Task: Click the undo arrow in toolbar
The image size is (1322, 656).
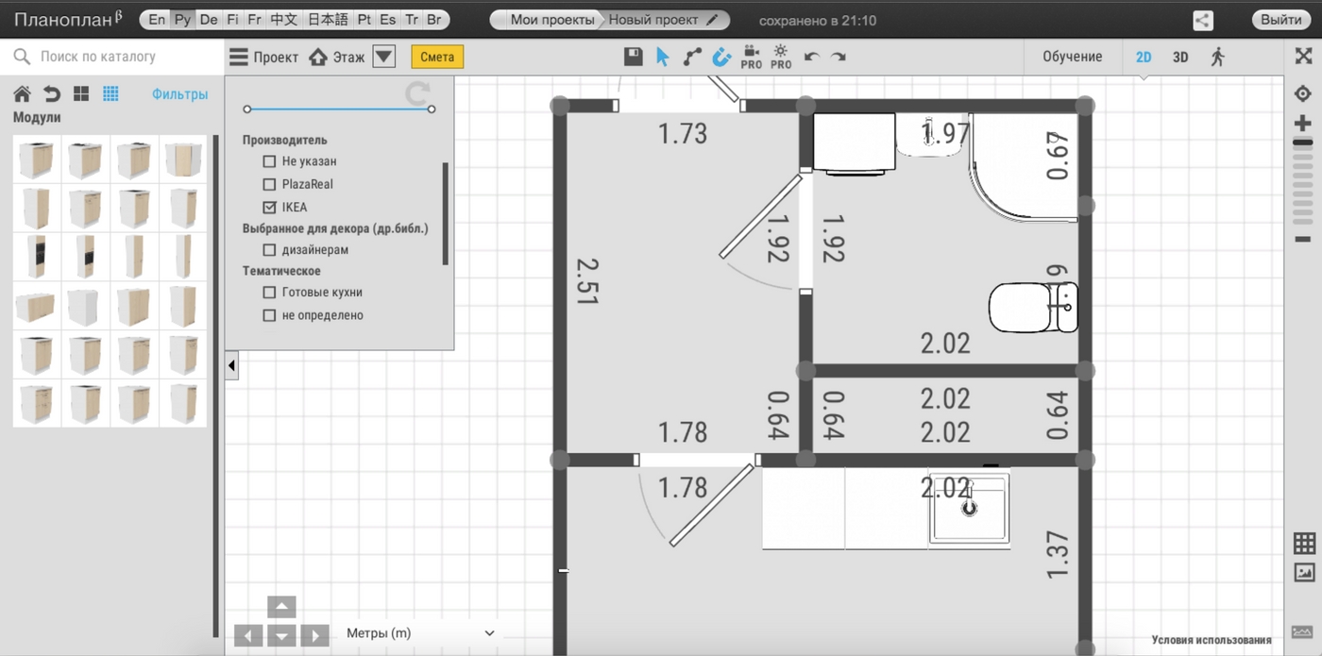Action: point(811,58)
